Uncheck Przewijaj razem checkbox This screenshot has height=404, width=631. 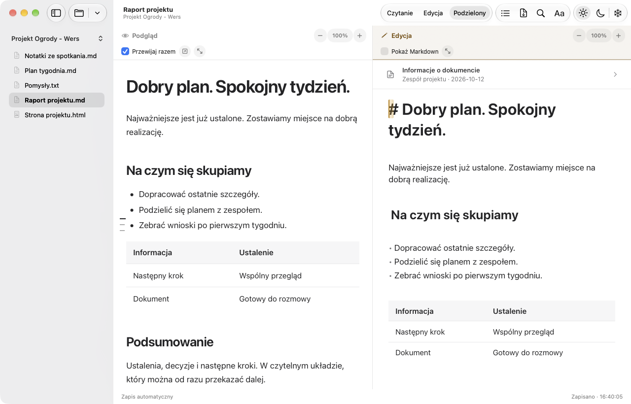tap(125, 51)
